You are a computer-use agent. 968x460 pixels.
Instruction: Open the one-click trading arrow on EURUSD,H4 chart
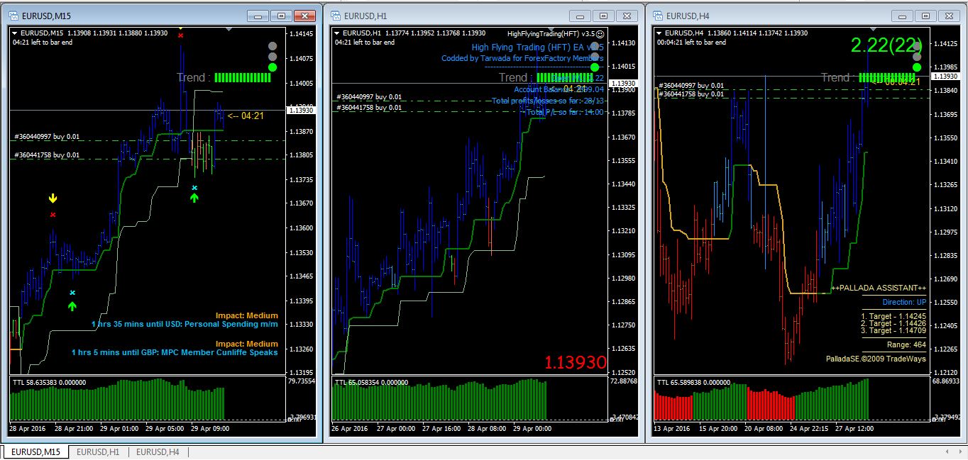pos(659,33)
